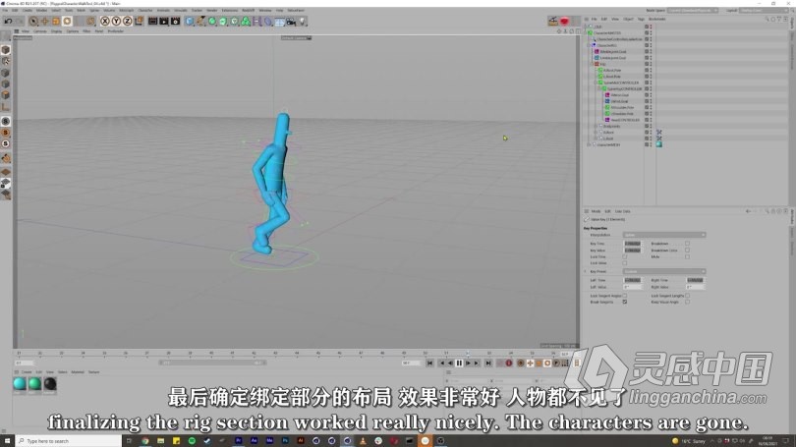Click the Left Value input field
796x447 pixels.
632,287
